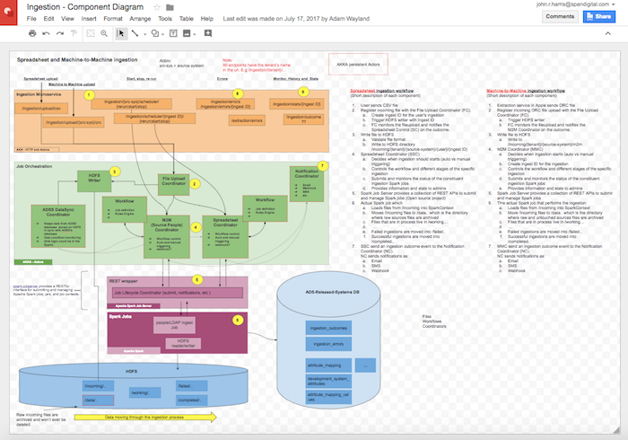Click the 'ADS-Released-Systems DB' label
Screen dimensions: 628x440
click(x=332, y=292)
